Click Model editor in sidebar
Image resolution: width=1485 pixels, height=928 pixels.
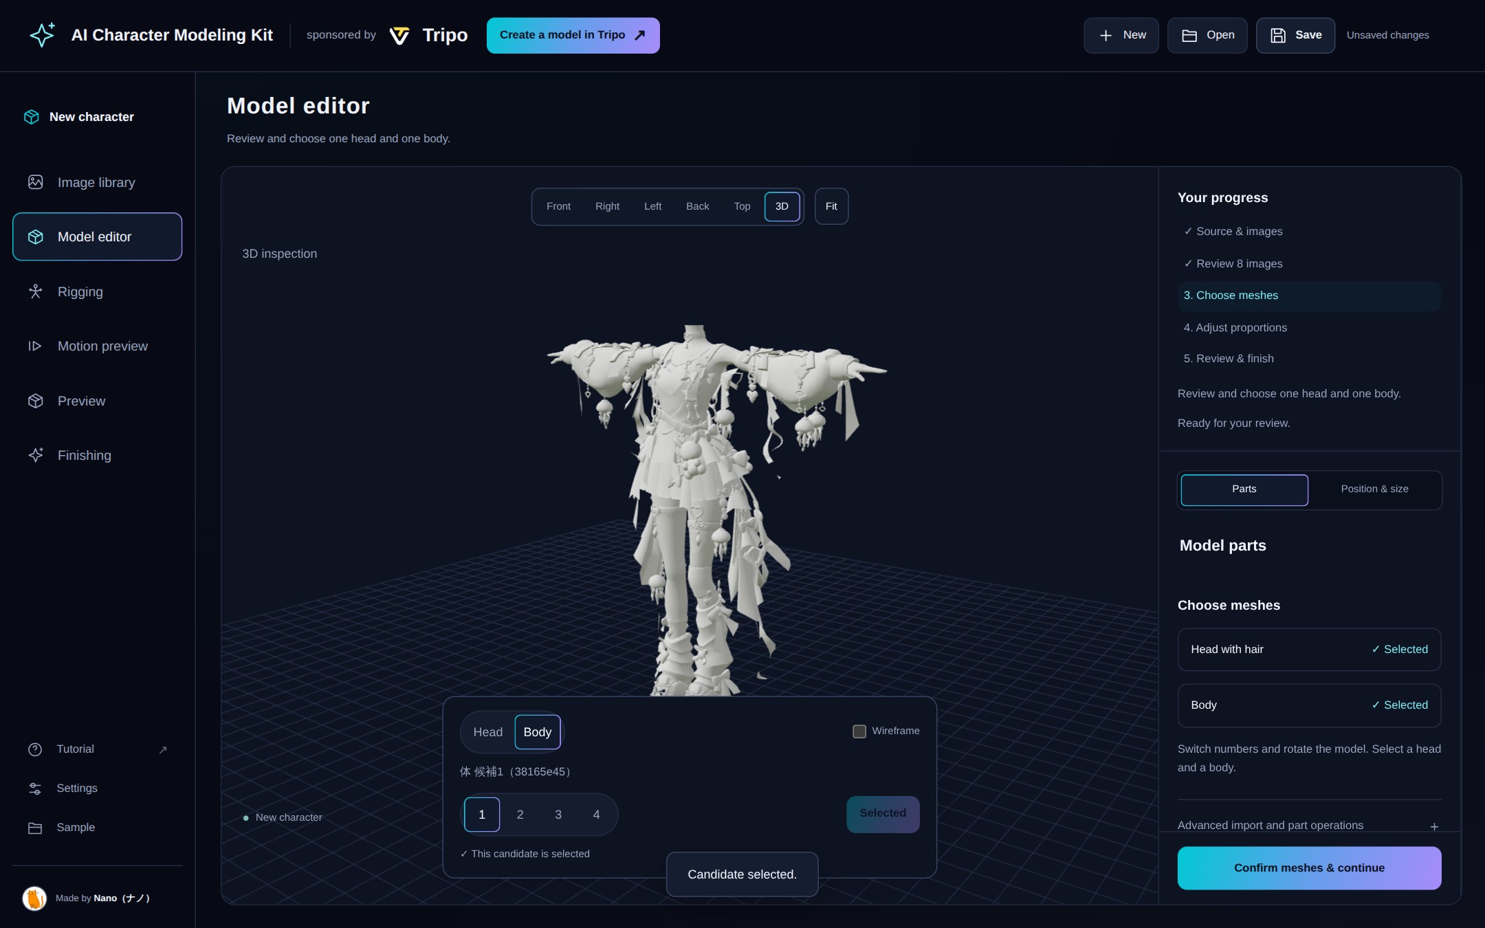click(97, 236)
